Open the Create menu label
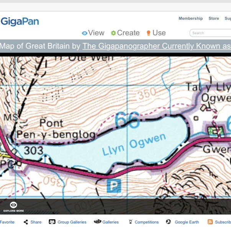 (128, 33)
